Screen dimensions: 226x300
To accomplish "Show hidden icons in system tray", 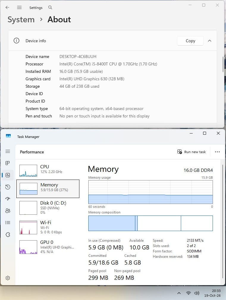I will coord(179,293).
